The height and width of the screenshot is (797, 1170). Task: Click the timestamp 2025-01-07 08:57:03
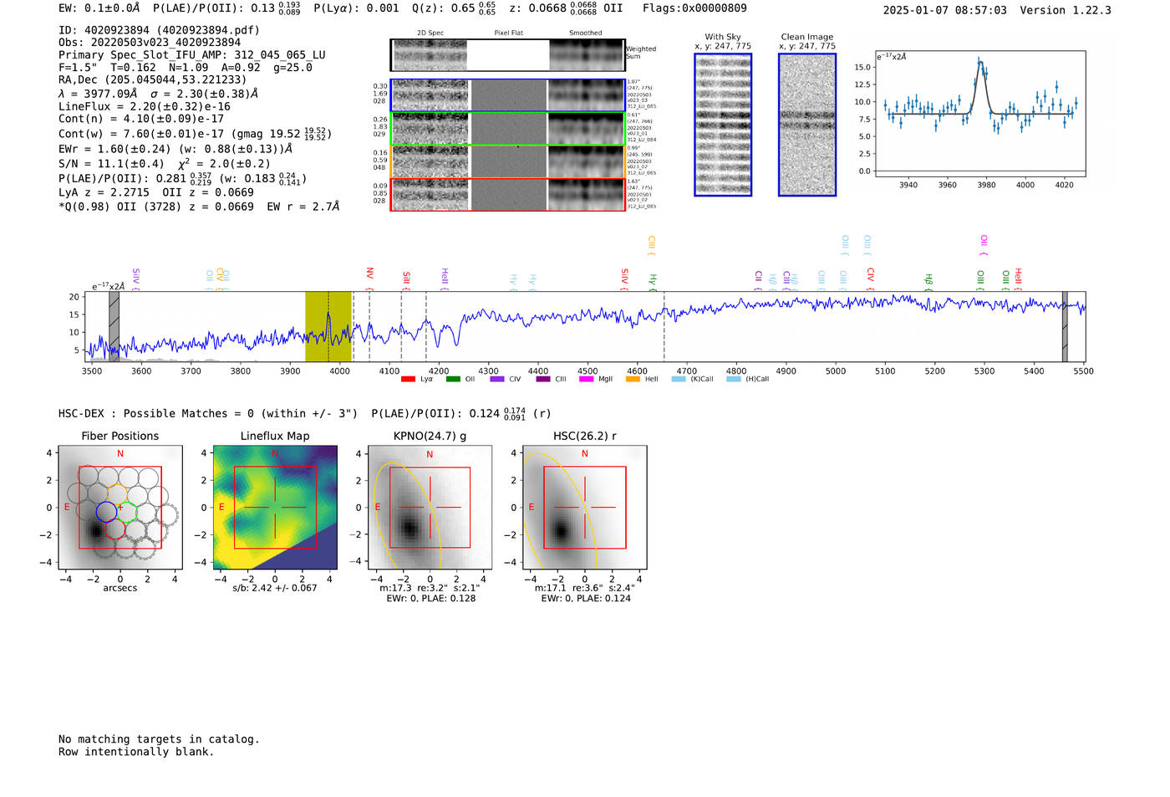pos(944,10)
